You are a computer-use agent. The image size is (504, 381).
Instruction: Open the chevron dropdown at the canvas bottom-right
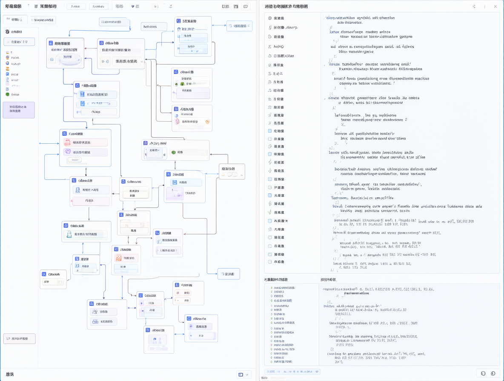[x=247, y=375]
